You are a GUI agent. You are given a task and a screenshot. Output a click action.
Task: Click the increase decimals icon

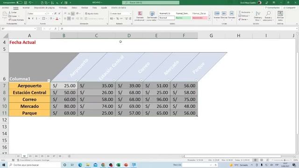click(x=126, y=19)
